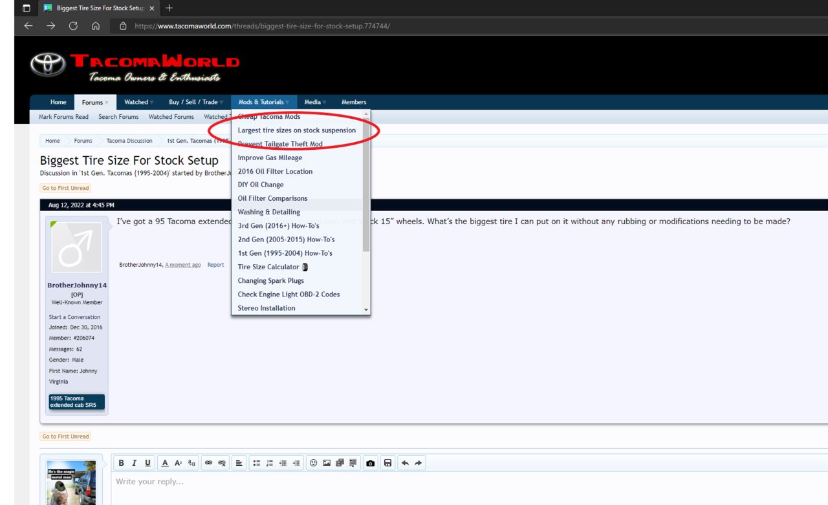Screen dimensions: 828x505
Task: Click the dropdown scroll down arrow
Action: point(366,310)
